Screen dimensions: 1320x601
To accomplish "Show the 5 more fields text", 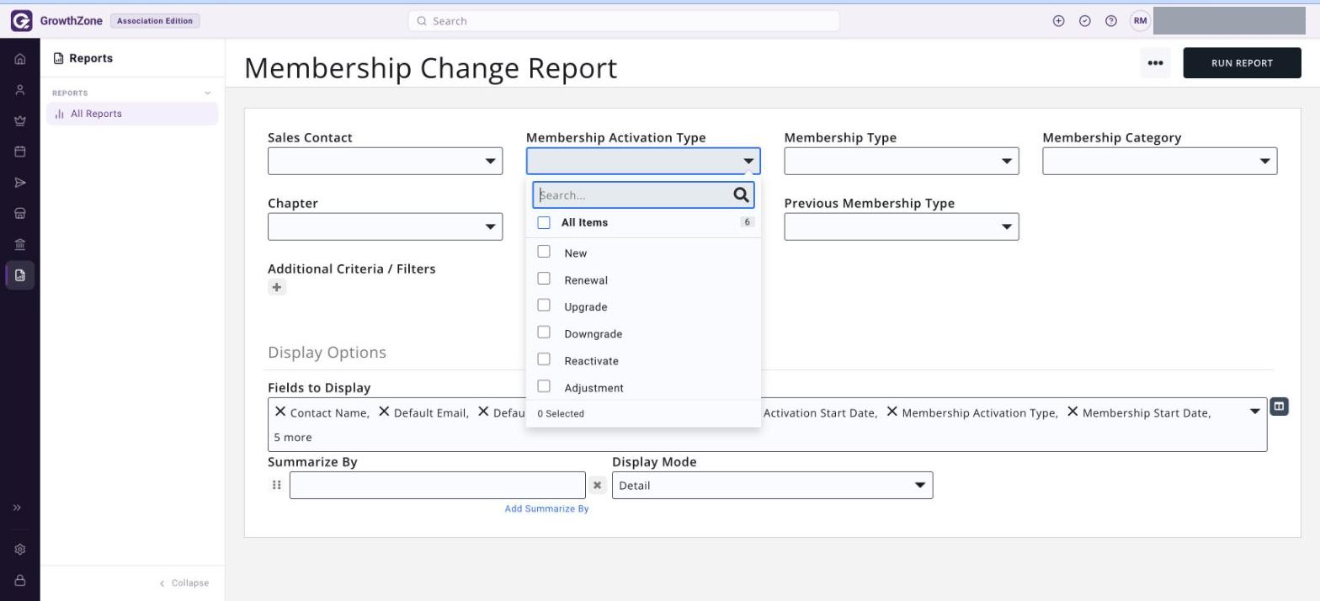I will coord(293,437).
